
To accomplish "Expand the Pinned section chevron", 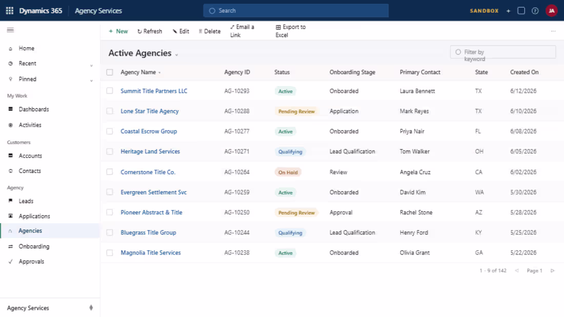I will pyautogui.click(x=91, y=81).
